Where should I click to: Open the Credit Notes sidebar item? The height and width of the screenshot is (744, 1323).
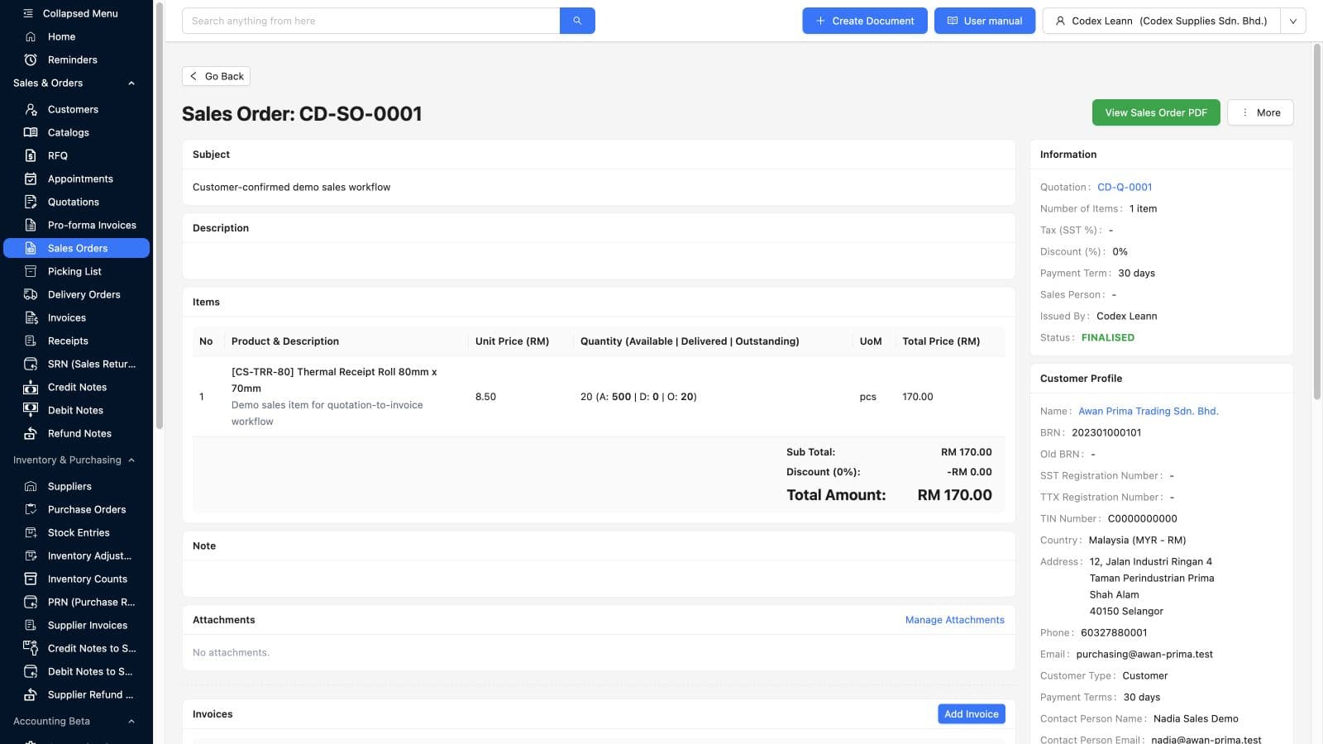coord(76,387)
